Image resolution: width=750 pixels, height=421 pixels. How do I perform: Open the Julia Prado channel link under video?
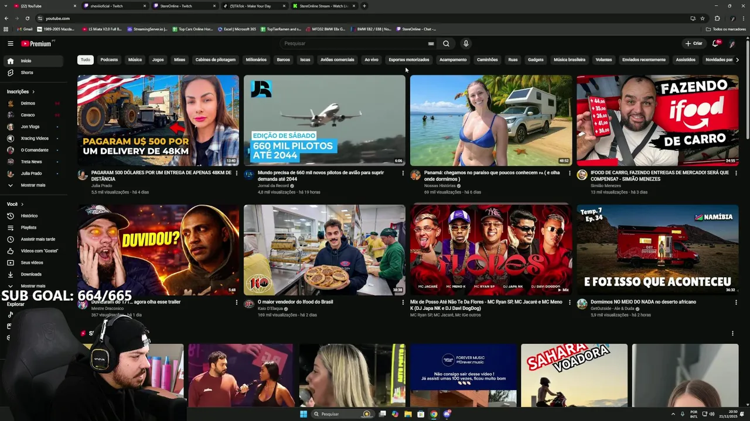[101, 185]
